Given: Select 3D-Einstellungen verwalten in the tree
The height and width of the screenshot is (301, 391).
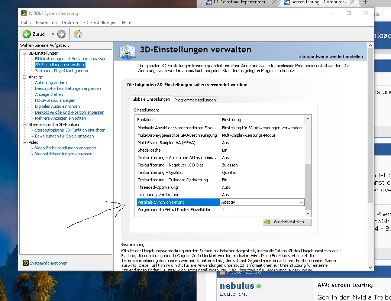Looking at the screenshot, I should tap(59, 65).
